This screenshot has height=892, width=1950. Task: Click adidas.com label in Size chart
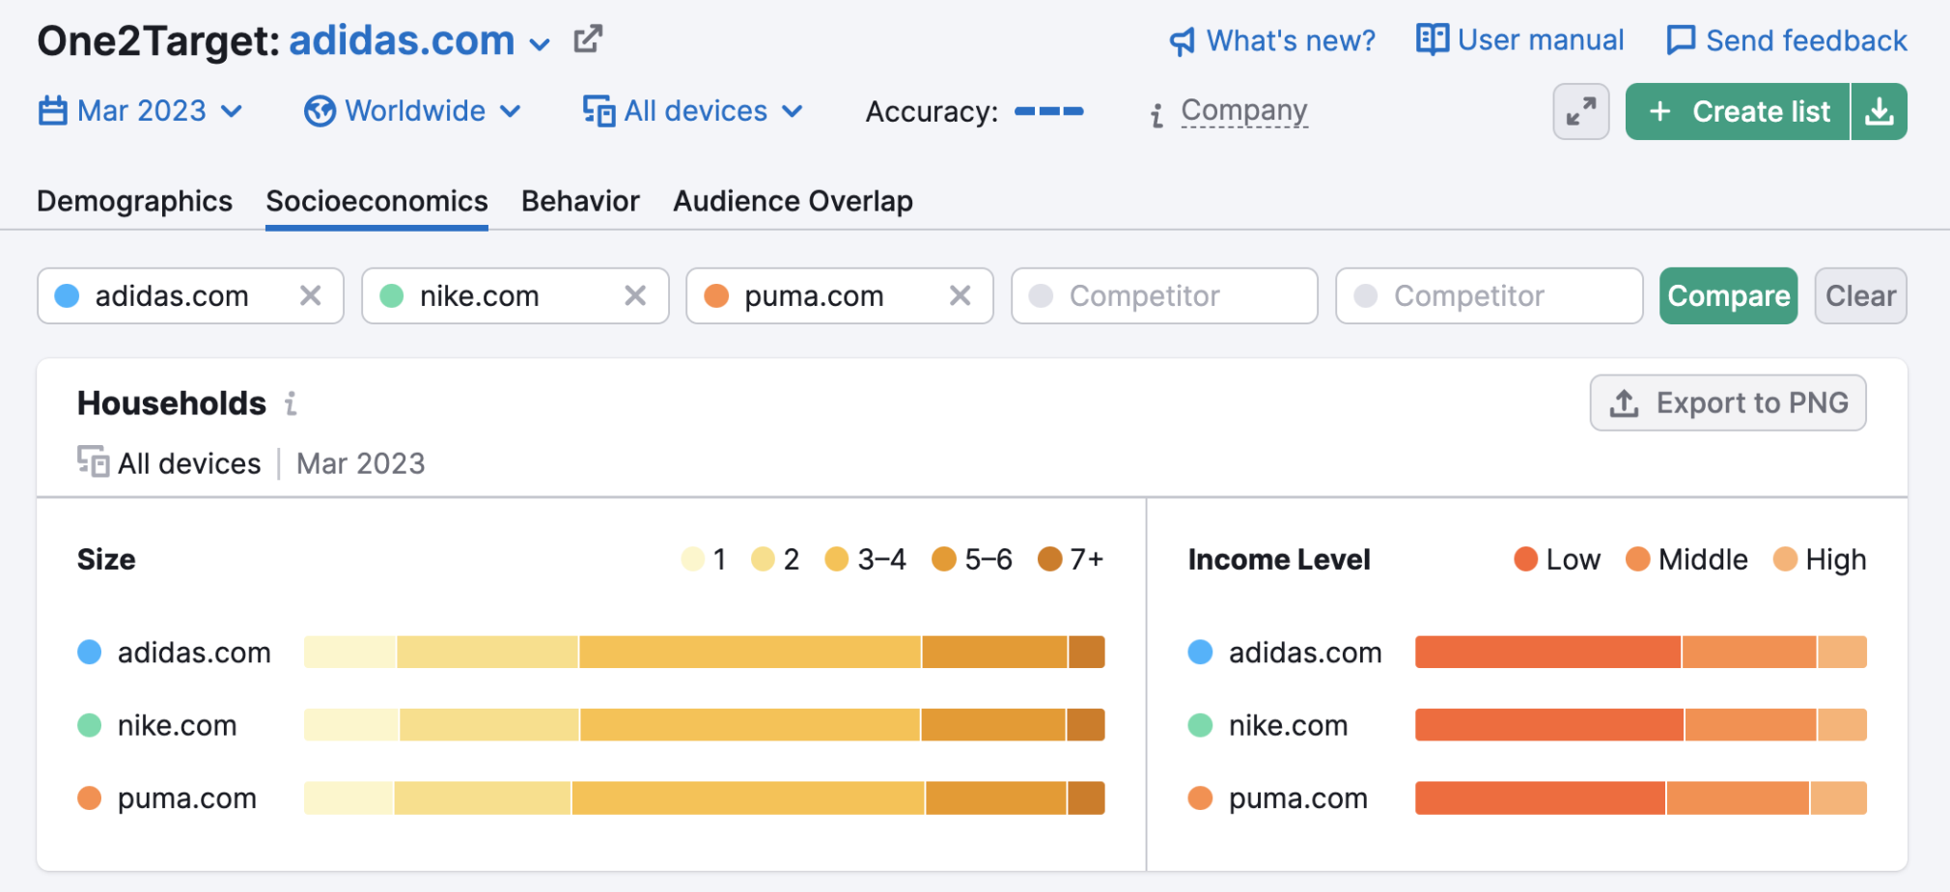point(194,653)
